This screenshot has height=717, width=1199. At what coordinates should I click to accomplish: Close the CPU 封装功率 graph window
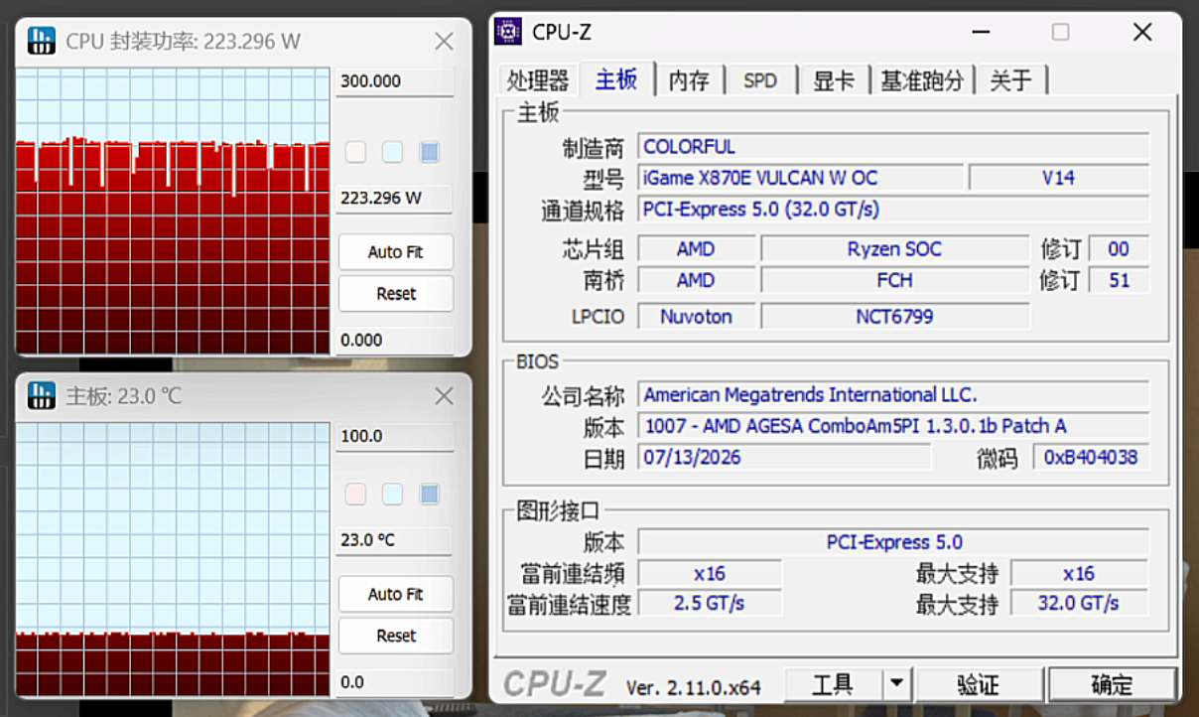click(x=444, y=41)
